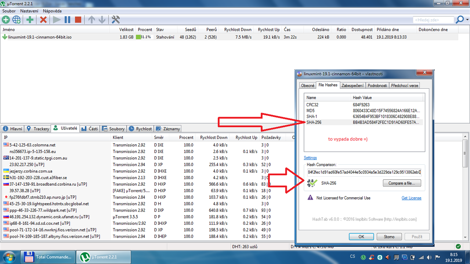Open the Podrobnosti tab in properties dialog
470x264 pixels.
[x=377, y=85]
